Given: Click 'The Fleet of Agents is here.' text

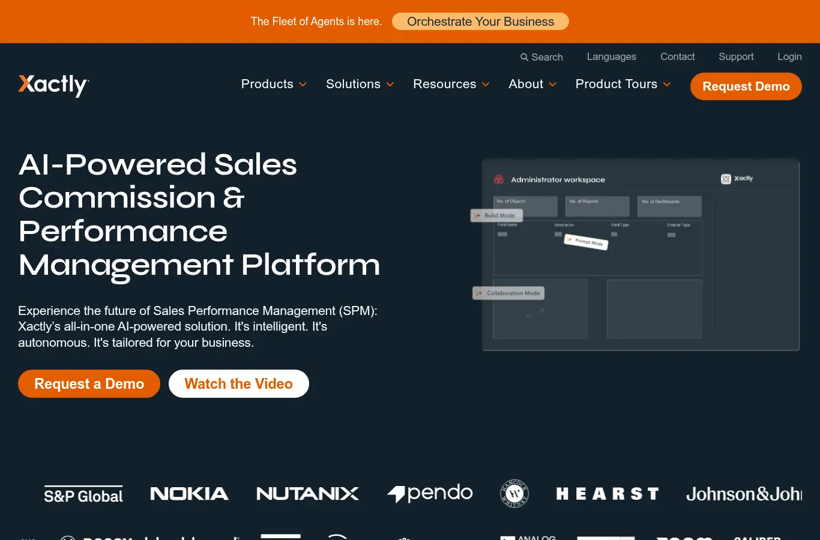Looking at the screenshot, I should pos(316,22).
